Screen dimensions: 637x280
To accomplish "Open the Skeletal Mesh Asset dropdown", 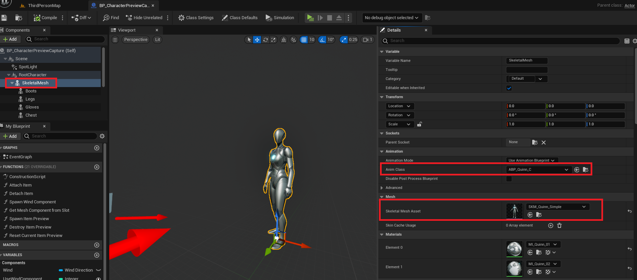I will point(557,207).
